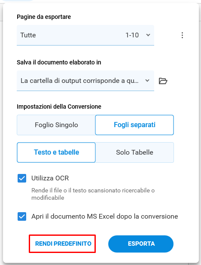This screenshot has height=265, width=201.
Task: Toggle the Utilizza OCR checkbox
Action: [22, 178]
